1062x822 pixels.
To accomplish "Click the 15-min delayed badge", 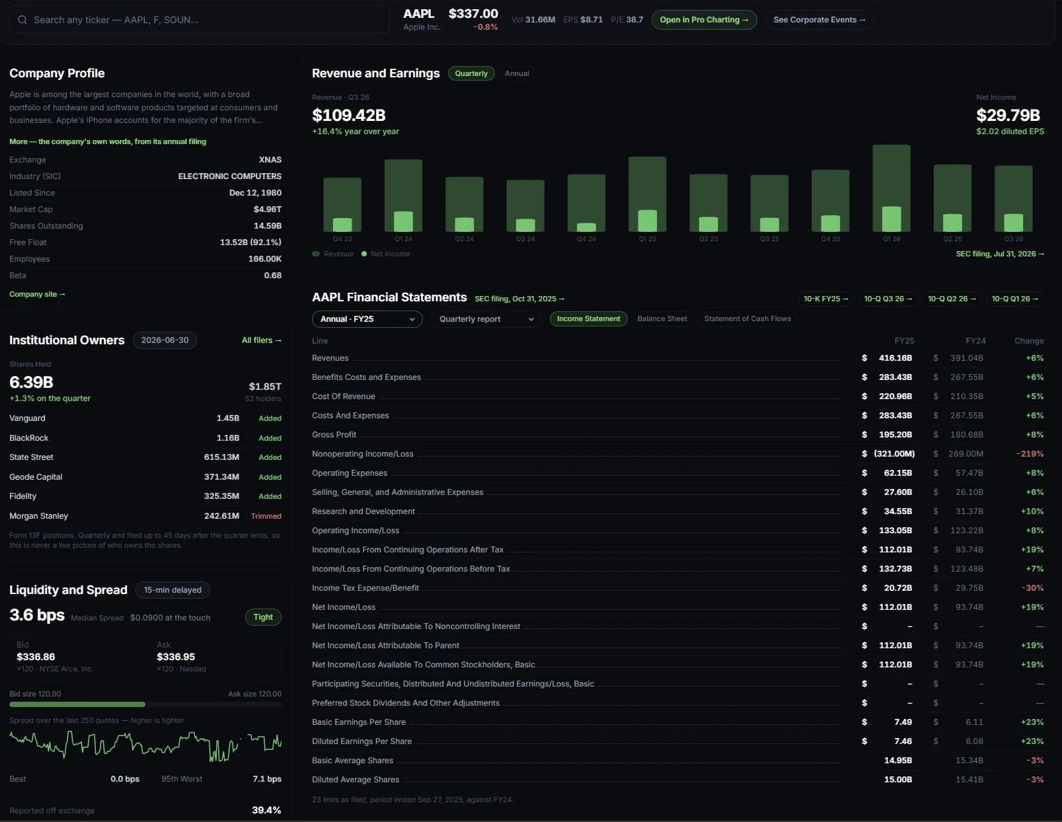I will tap(172, 590).
